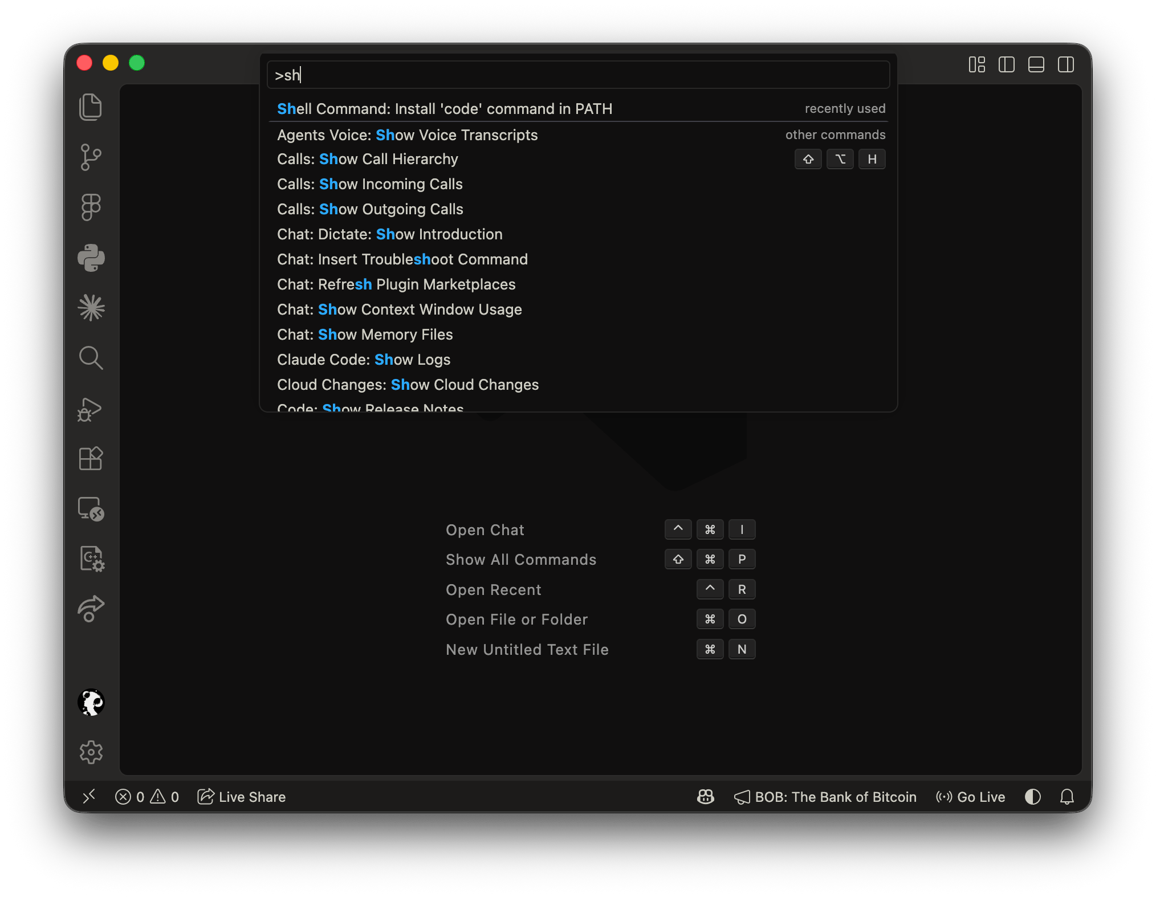
Task: Select Chat: Show Memory Files
Action: [579, 335]
